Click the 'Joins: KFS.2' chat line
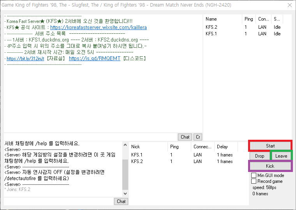Screen dimensions: 296x210 (17, 189)
